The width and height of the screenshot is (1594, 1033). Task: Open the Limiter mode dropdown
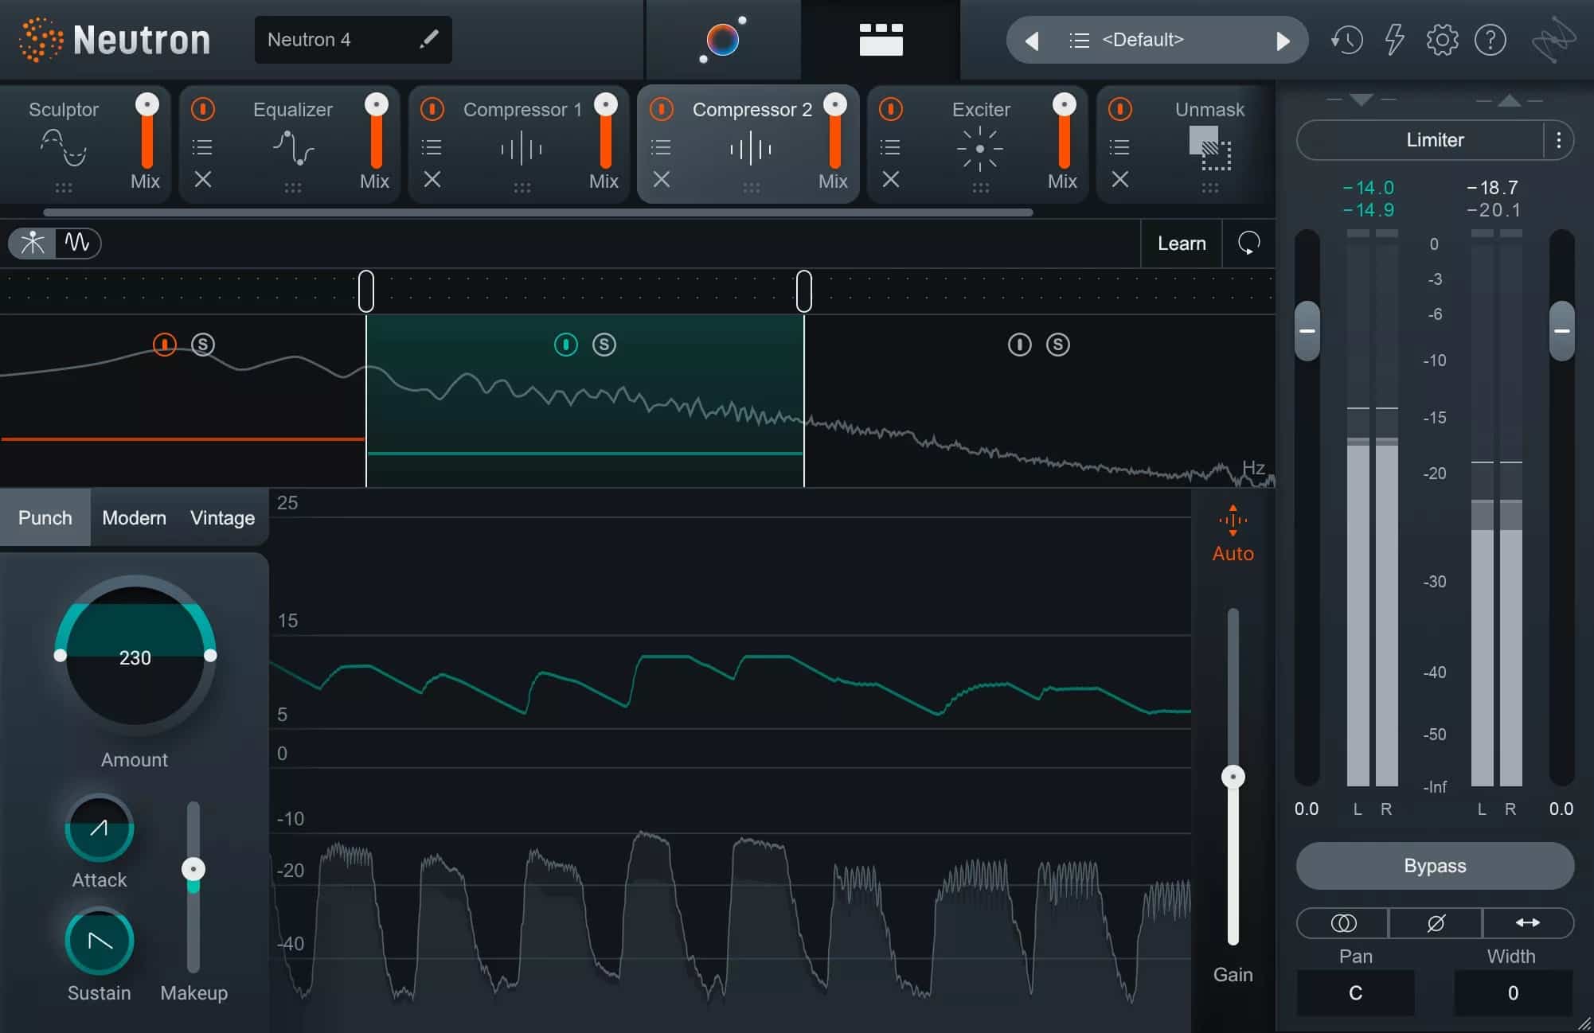(1425, 140)
